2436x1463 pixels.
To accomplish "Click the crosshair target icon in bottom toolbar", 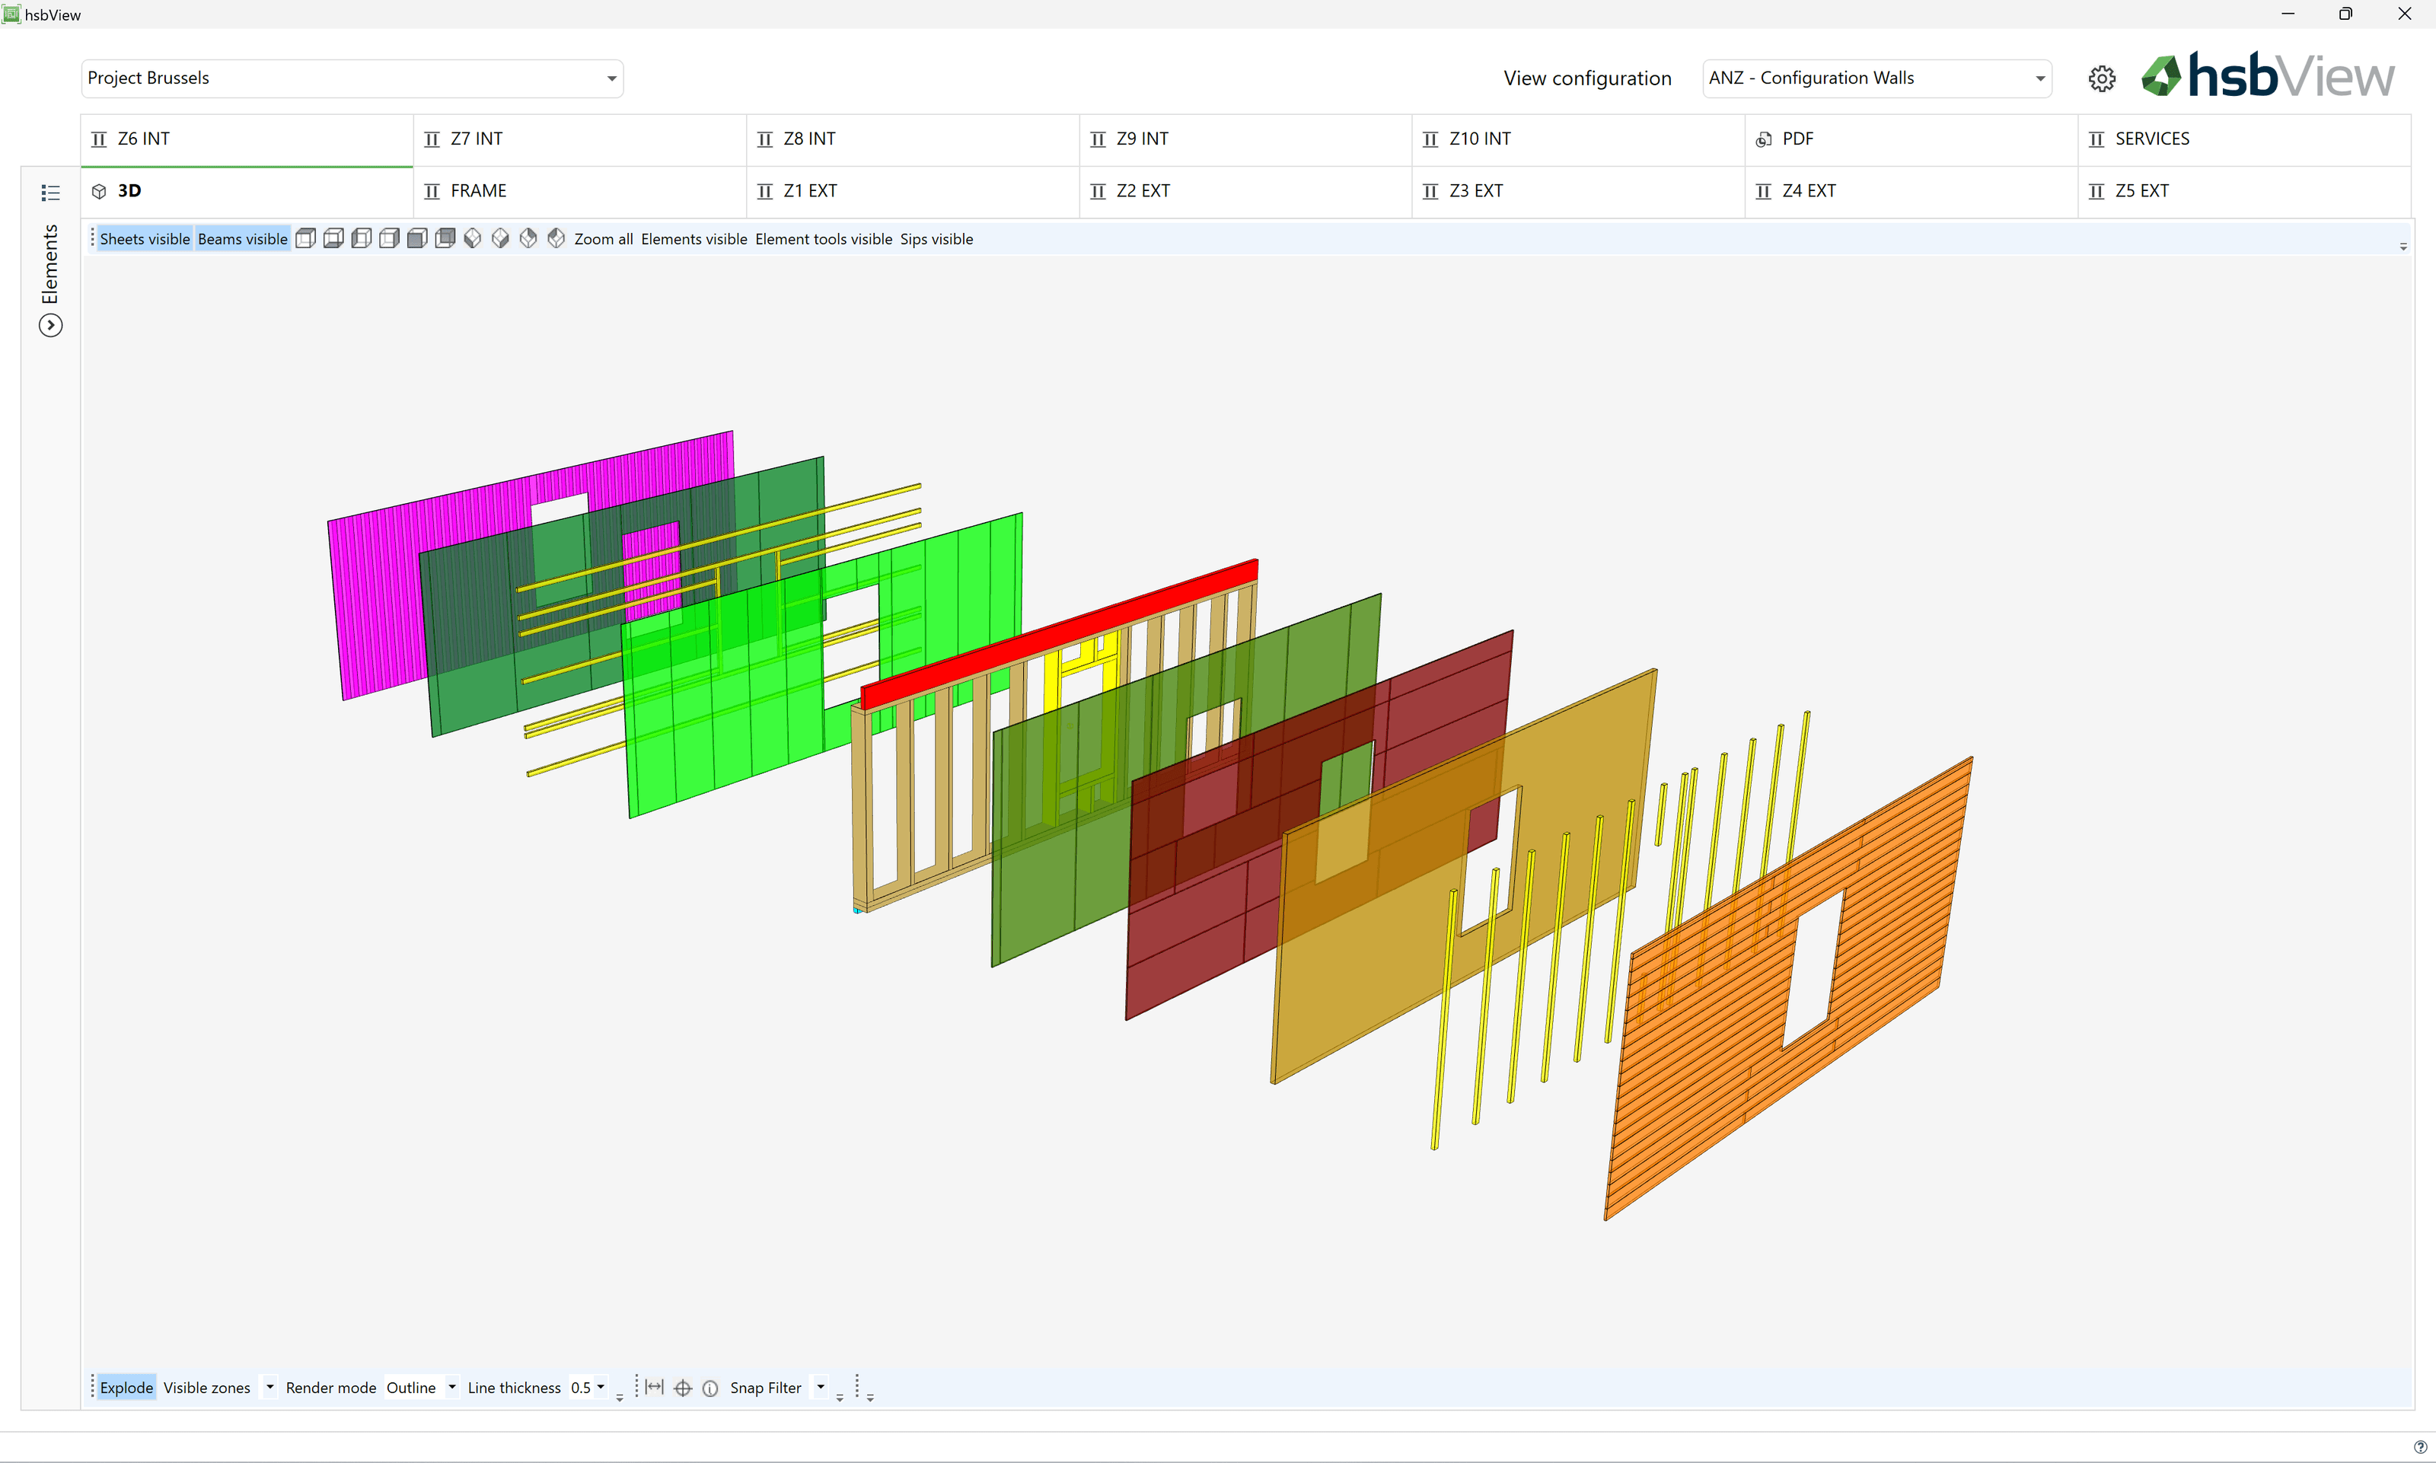I will pos(682,1388).
